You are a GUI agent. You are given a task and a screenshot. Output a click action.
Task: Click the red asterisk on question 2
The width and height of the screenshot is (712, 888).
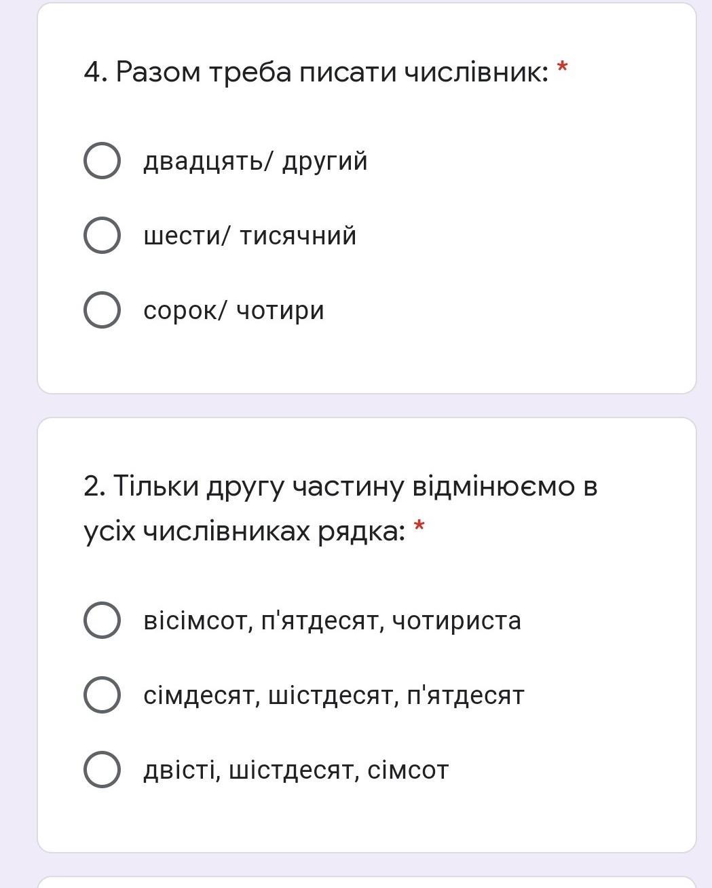coord(419,527)
